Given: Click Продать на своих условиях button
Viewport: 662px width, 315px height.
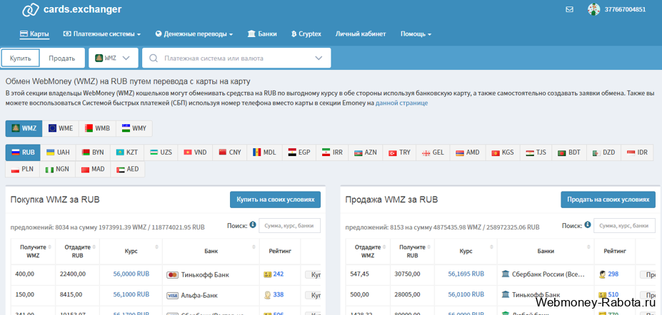Looking at the screenshot, I should [608, 200].
